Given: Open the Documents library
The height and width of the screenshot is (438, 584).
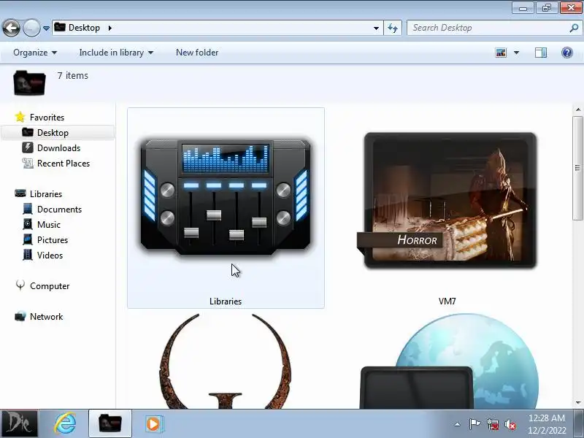Looking at the screenshot, I should click(x=59, y=210).
